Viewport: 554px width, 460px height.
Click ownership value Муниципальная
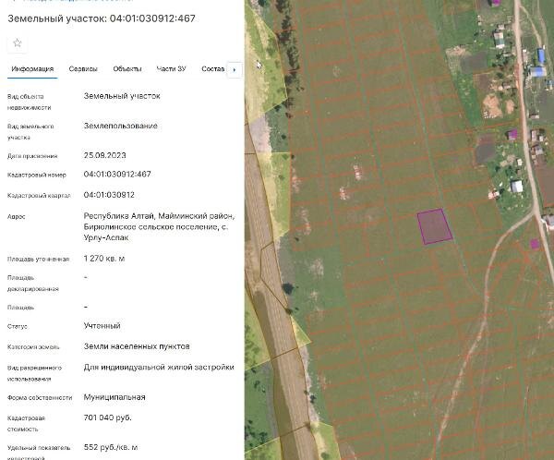[x=114, y=397]
